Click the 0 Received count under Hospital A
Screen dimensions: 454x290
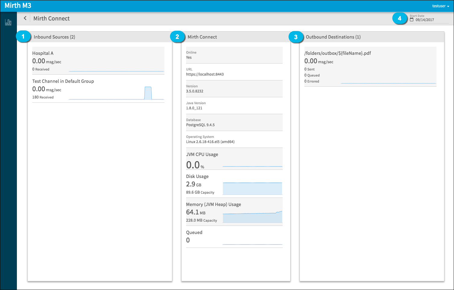41,69
